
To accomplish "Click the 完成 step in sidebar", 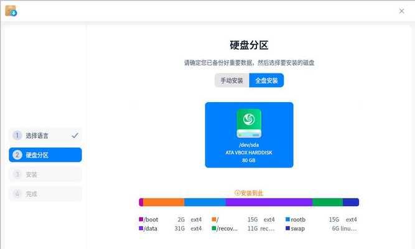I will [x=45, y=194].
